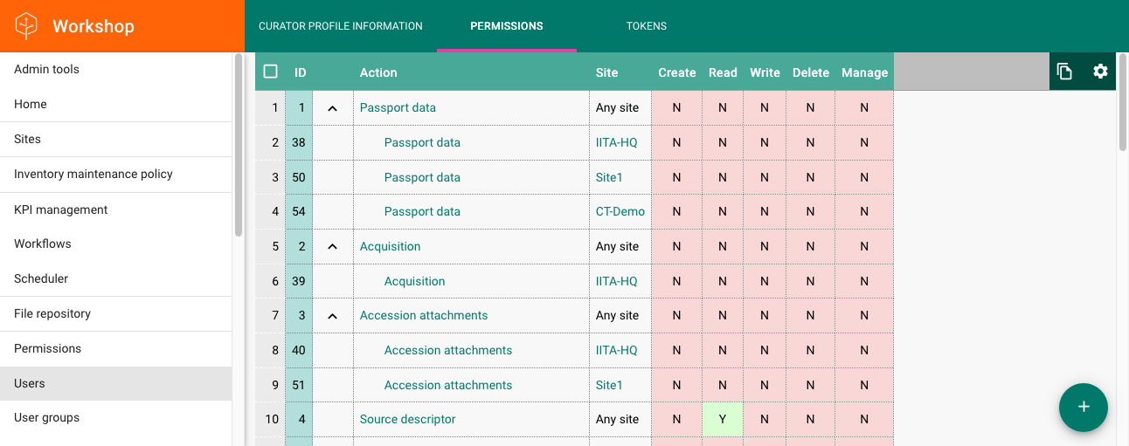
Task: Click Delete N cell in Acquisition Any site row
Action: pyautogui.click(x=810, y=246)
